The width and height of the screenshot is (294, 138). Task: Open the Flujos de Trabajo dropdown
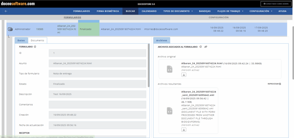(x=231, y=11)
